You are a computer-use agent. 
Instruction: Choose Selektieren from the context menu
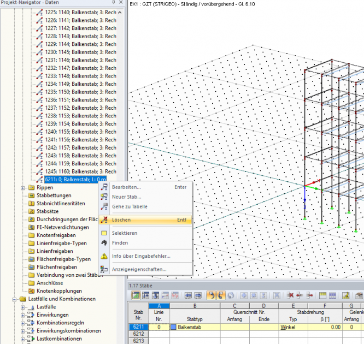pyautogui.click(x=145, y=233)
